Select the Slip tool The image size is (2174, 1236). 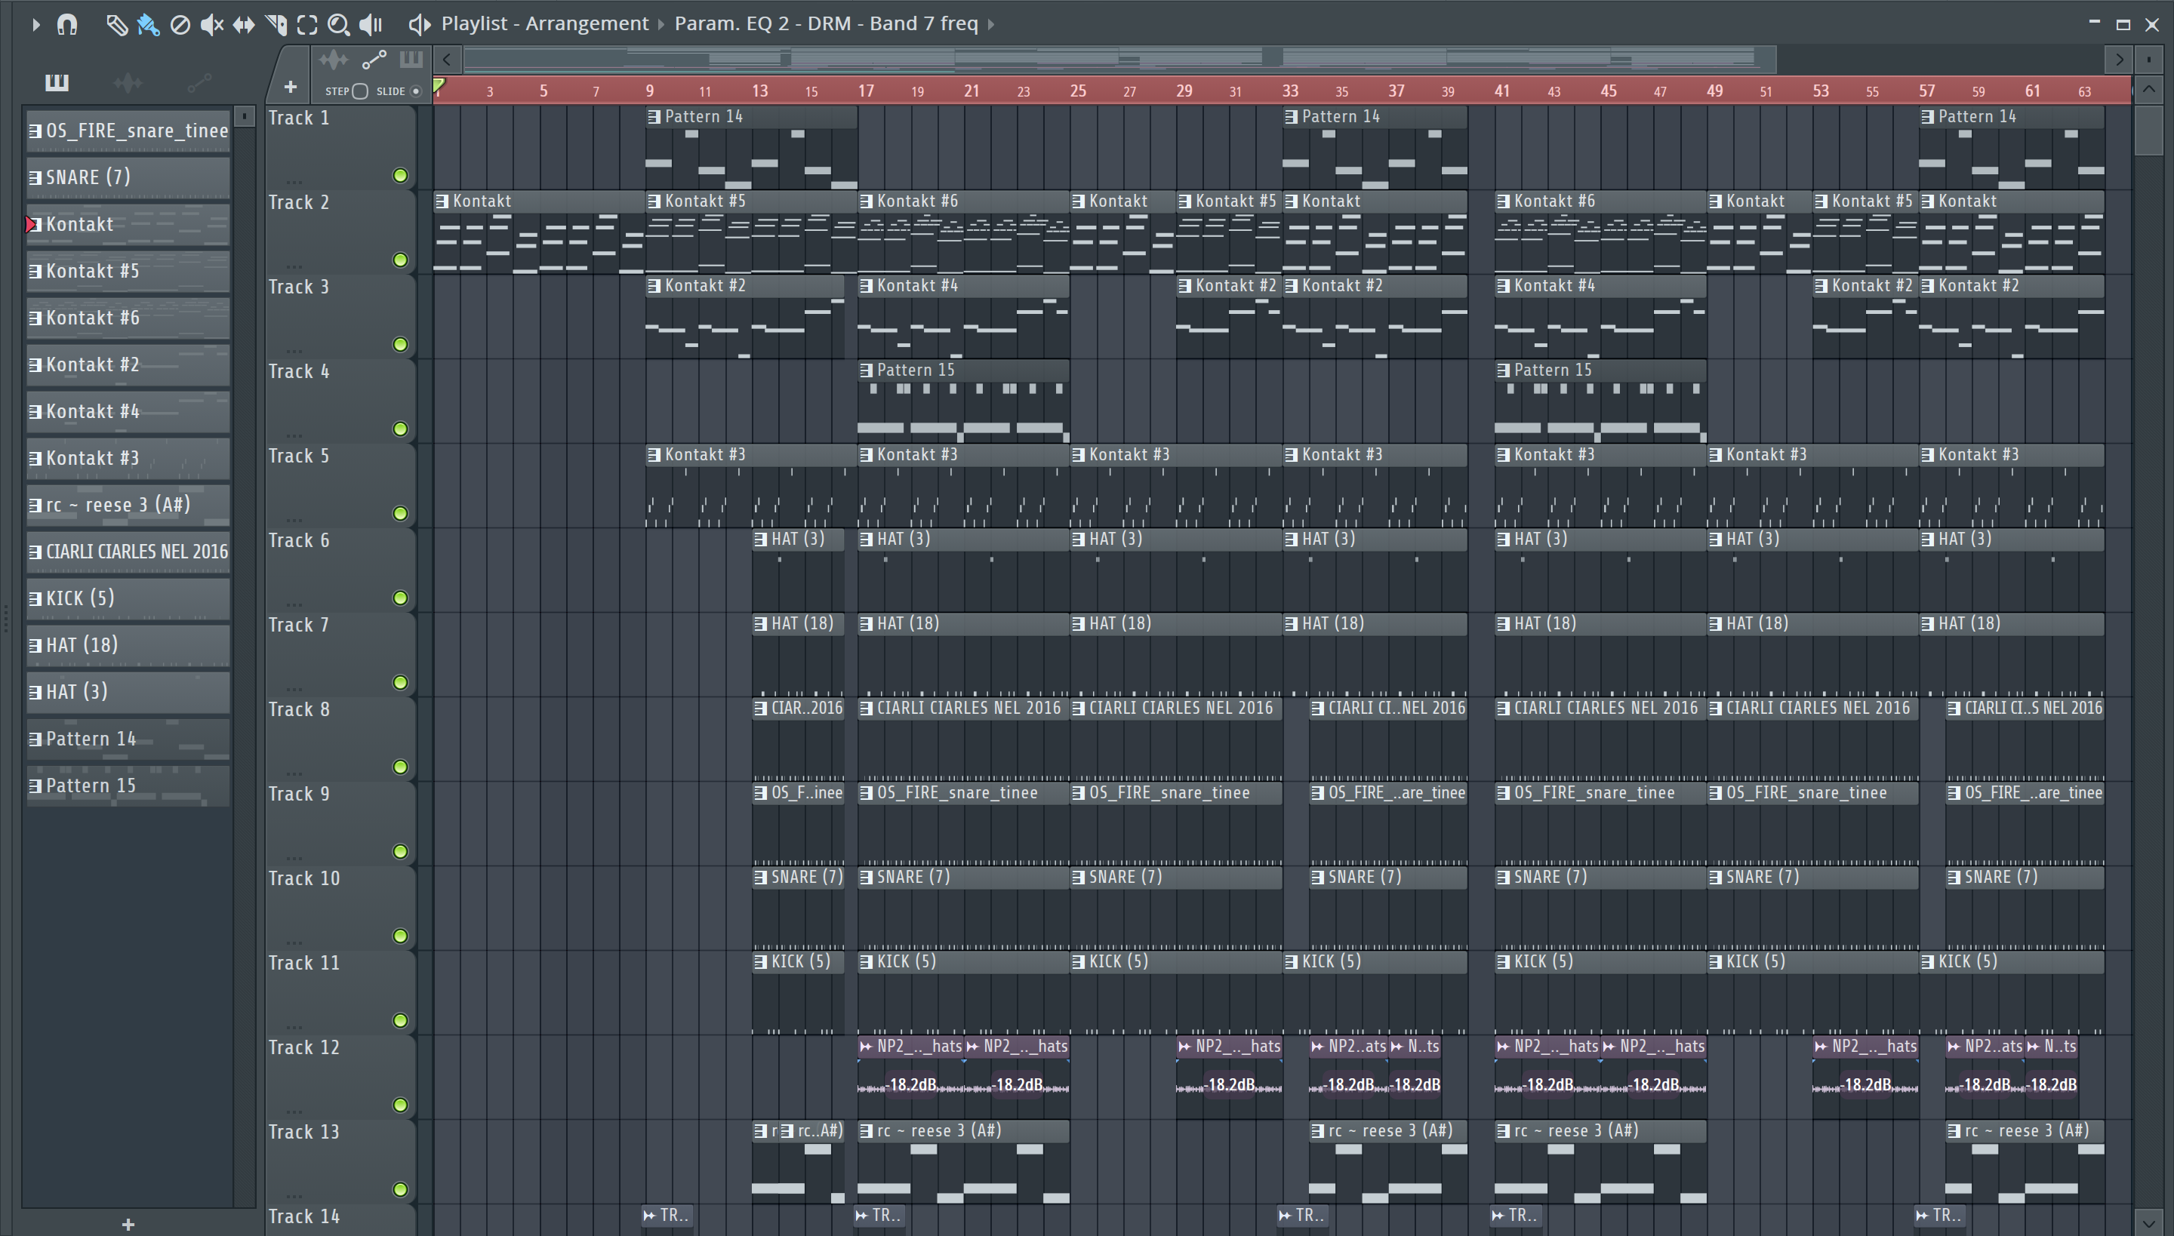pos(244,25)
